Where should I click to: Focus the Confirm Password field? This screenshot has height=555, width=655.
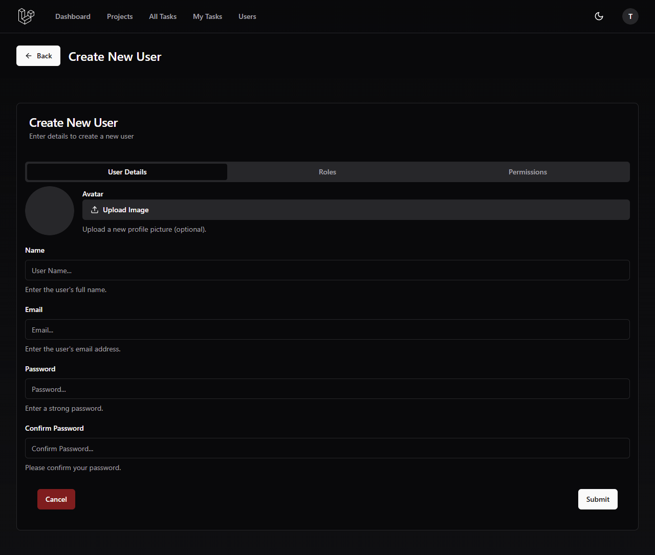[x=327, y=448]
